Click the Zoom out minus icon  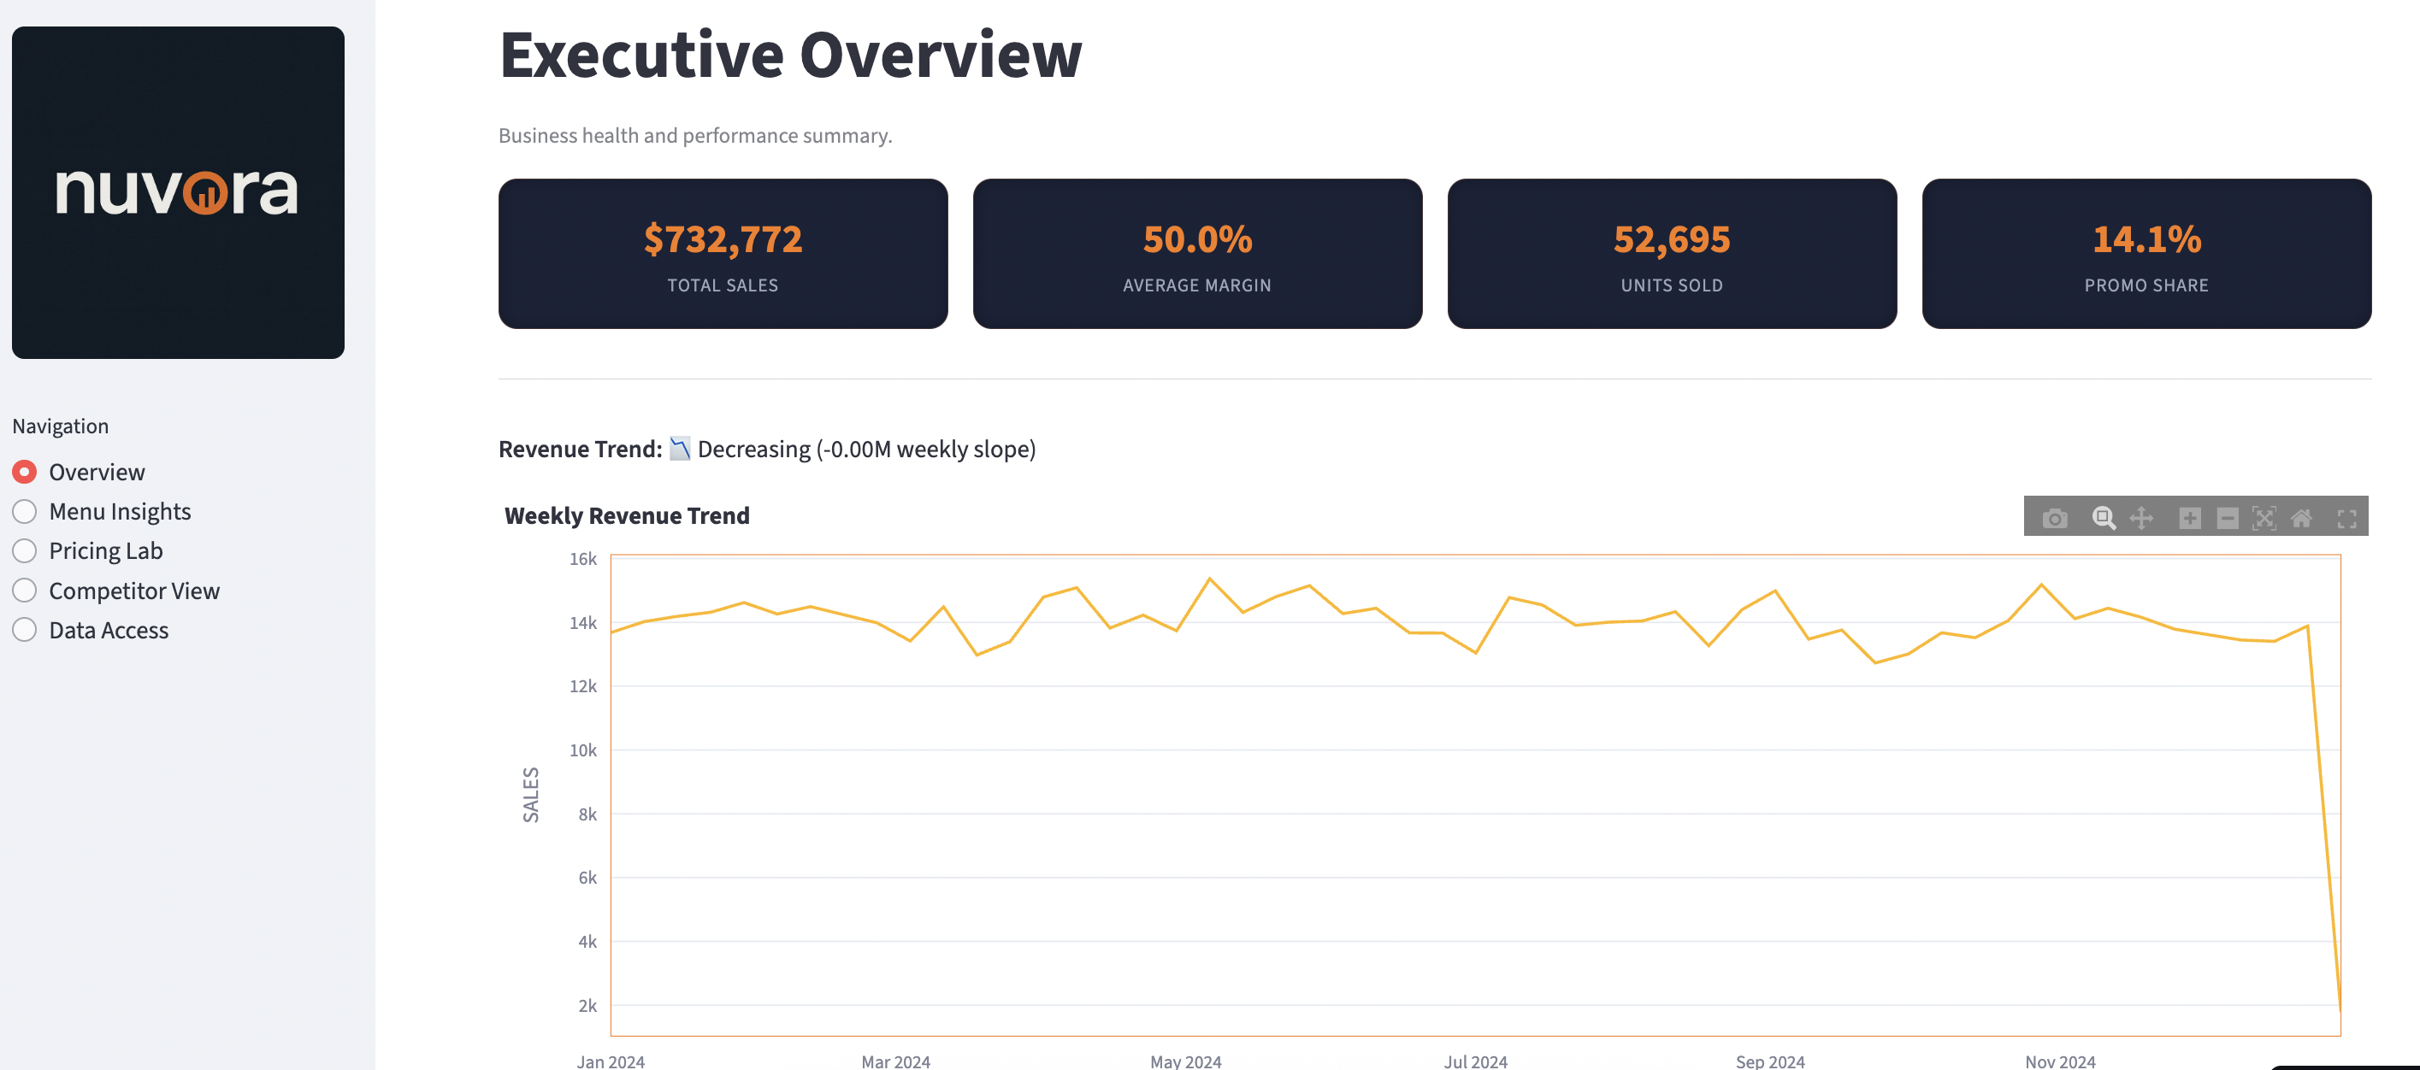coord(2227,518)
